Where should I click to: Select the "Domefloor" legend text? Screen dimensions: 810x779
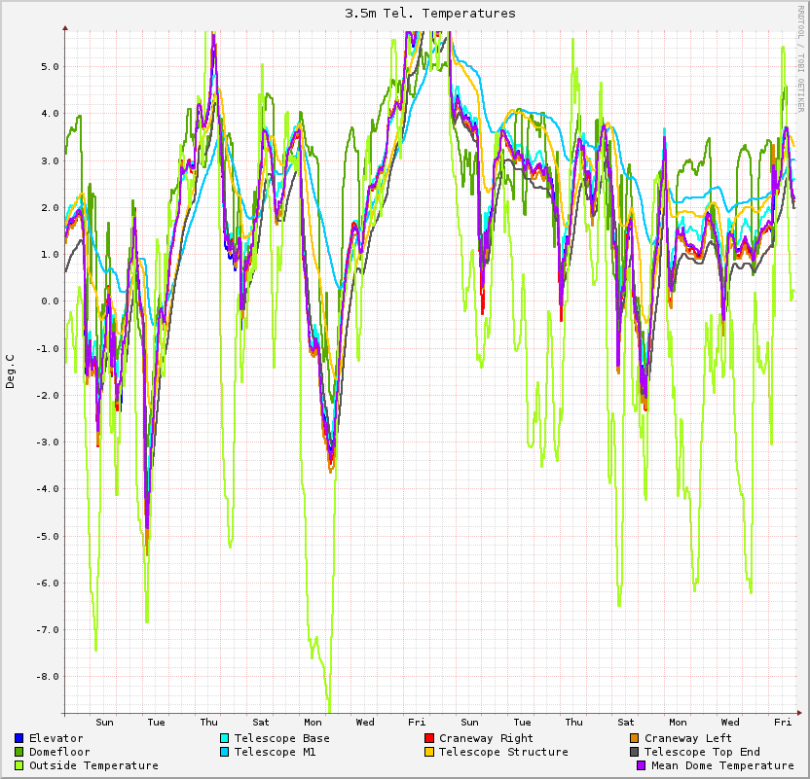[x=59, y=752]
